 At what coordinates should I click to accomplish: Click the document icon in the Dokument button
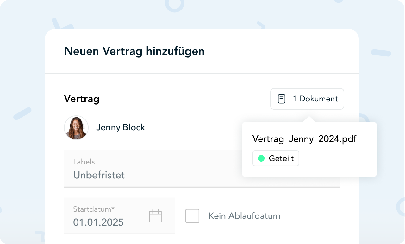[x=281, y=99]
